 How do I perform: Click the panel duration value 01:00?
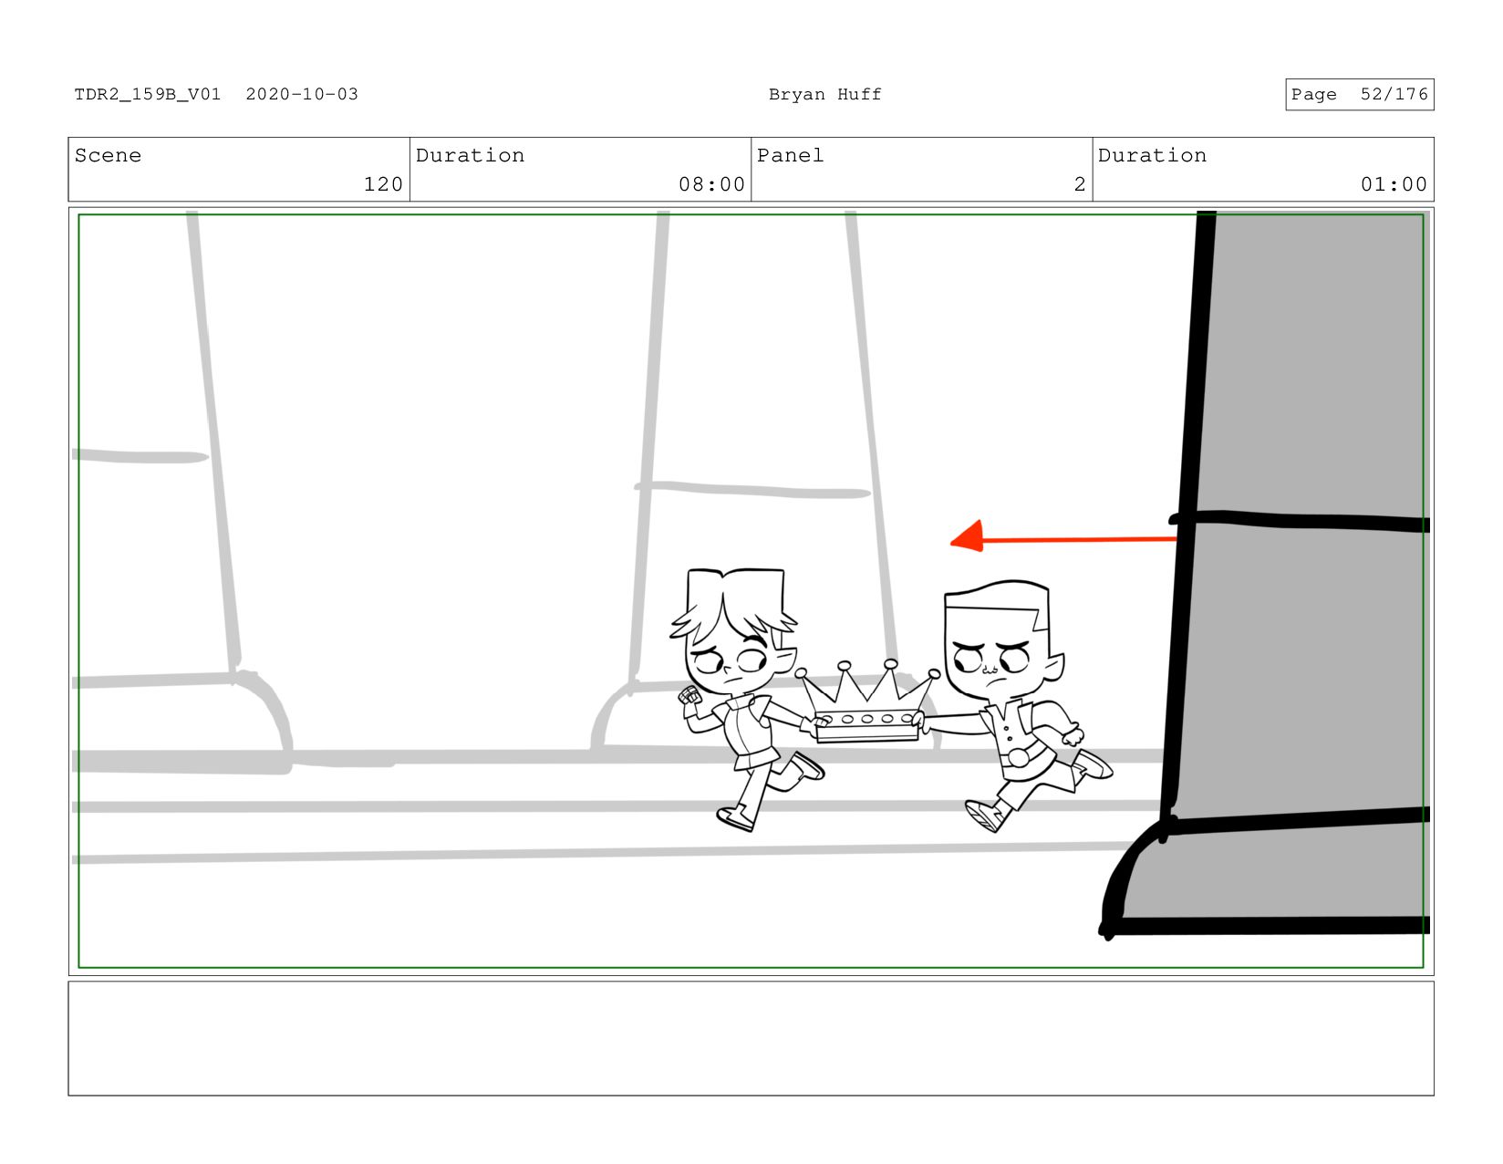coord(1394,184)
